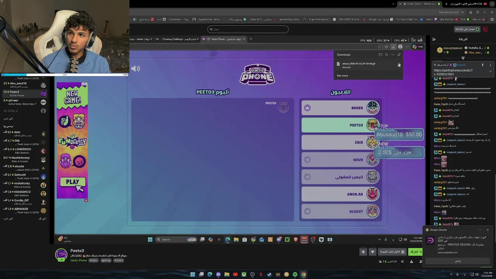The height and width of the screenshot is (279, 496).
Task: Open Abu_saud18 channel in sidebar
Action: [24, 85]
